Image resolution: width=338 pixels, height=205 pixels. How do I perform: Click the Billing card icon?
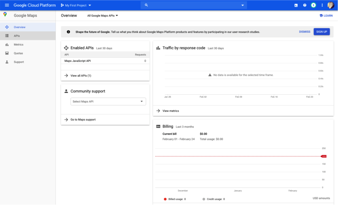pyautogui.click(x=158, y=127)
